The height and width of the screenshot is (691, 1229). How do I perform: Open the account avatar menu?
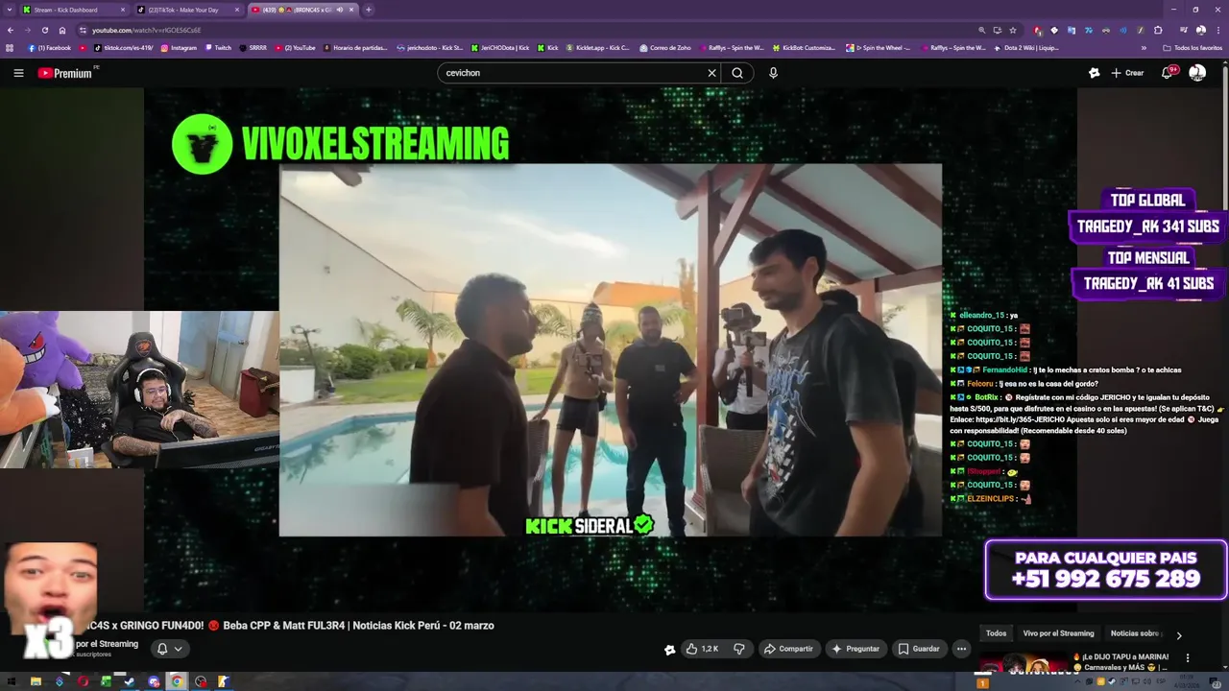(1197, 73)
